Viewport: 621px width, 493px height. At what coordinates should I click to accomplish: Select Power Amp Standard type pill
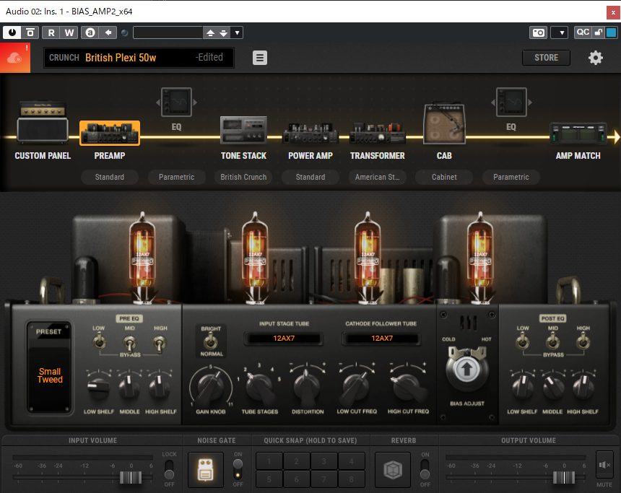[x=310, y=177]
